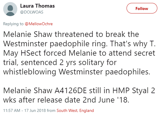This screenshot has width=162, height=116.
Task: Click the 11:57 AM timestamp
Action: [x=12, y=110]
